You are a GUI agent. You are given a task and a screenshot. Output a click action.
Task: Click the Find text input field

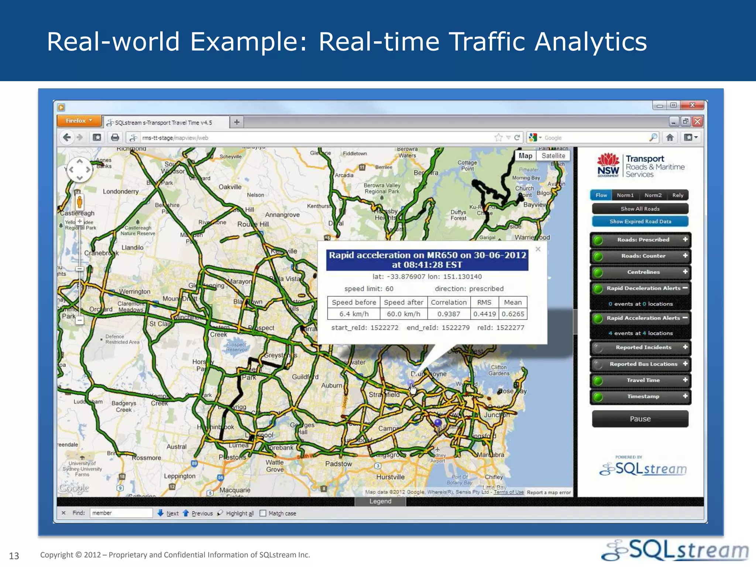[121, 513]
